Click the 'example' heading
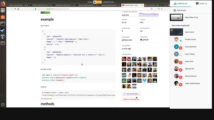Image resolution: width=214 pixels, height=120 pixels. tap(47, 19)
